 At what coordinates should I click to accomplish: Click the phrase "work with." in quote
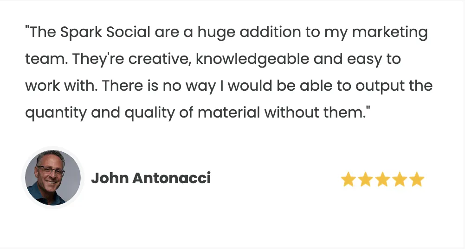point(61,86)
